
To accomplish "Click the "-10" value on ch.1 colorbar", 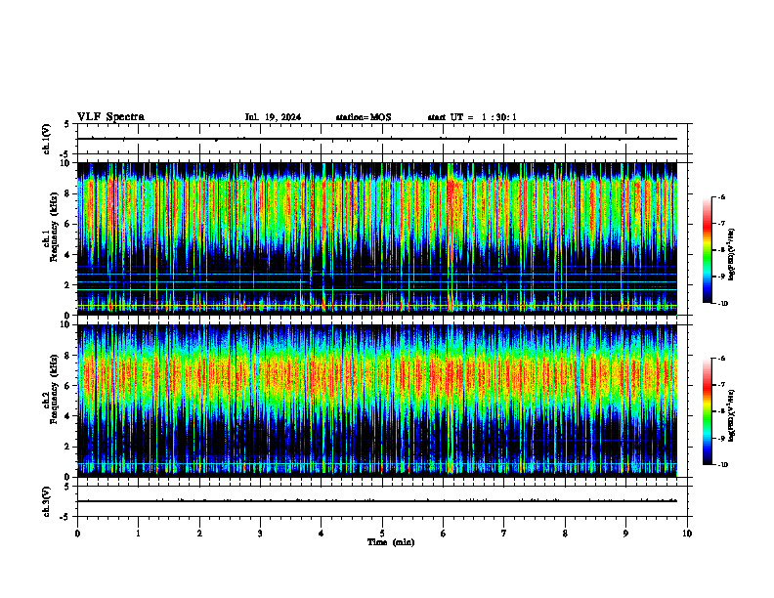I will 723,304.
